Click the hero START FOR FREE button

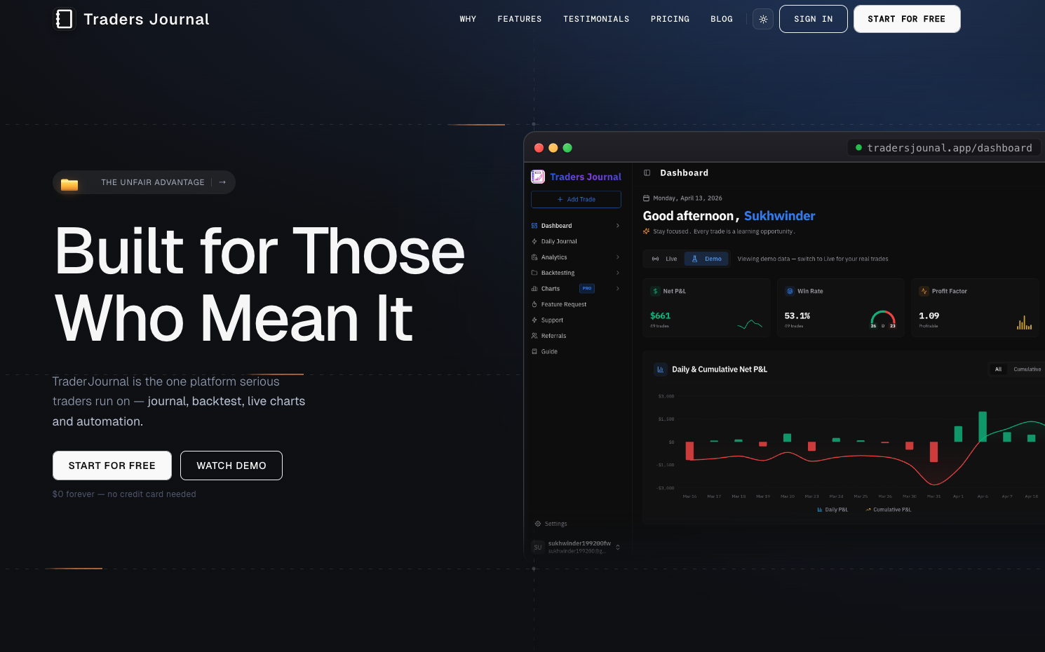112,466
